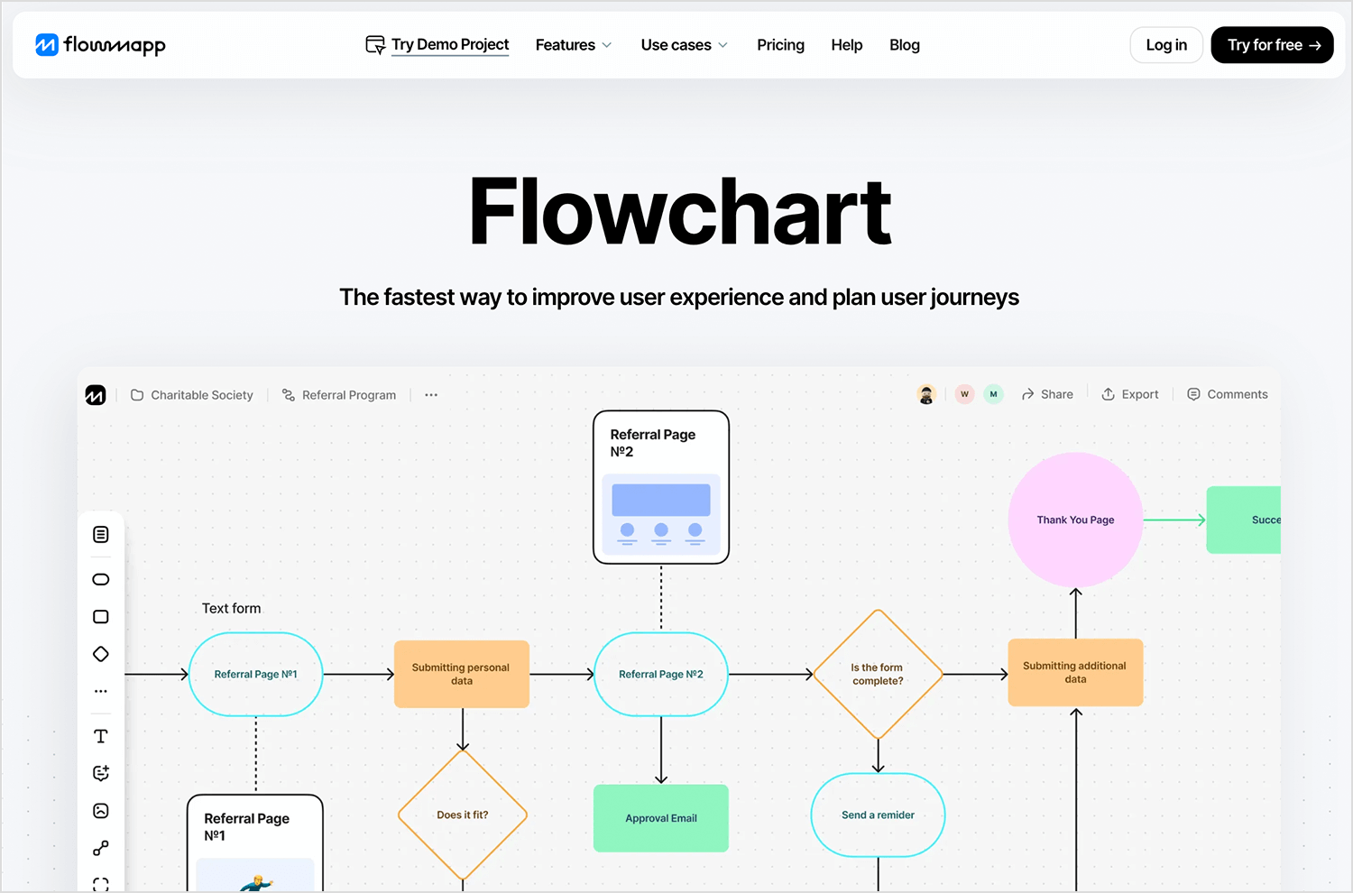Screen dimensions: 1353x893
Task: Open the Pricing page
Action: tap(780, 45)
